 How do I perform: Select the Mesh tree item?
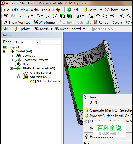26,64
